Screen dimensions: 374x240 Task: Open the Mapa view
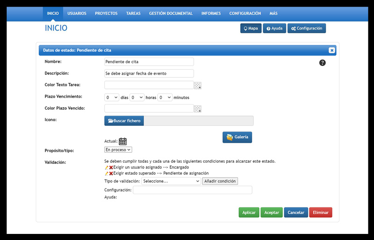pyautogui.click(x=251, y=29)
